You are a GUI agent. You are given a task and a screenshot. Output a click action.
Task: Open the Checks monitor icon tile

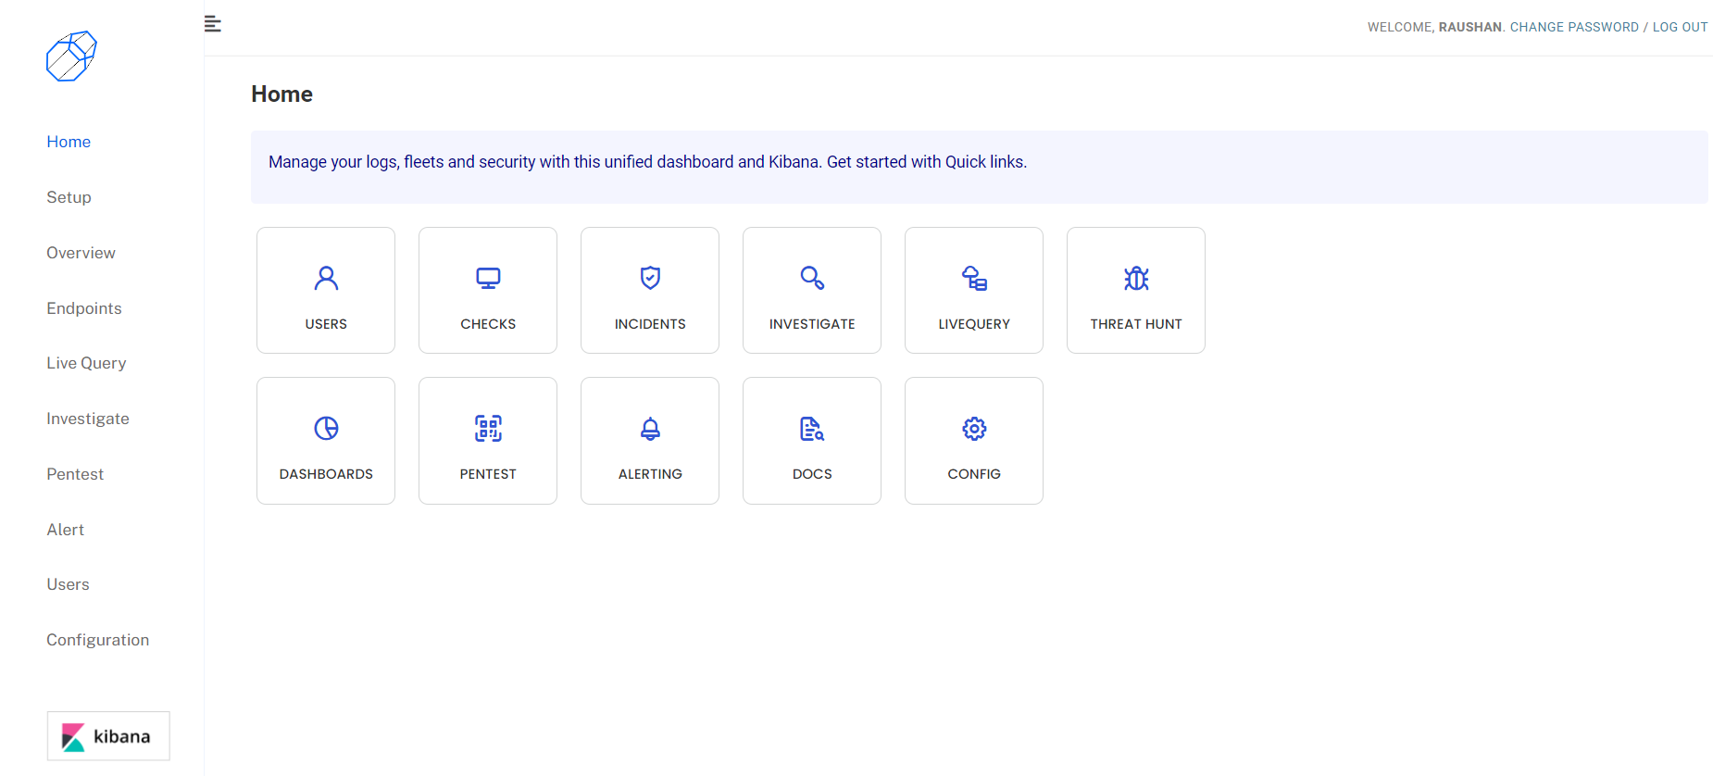pos(488,279)
